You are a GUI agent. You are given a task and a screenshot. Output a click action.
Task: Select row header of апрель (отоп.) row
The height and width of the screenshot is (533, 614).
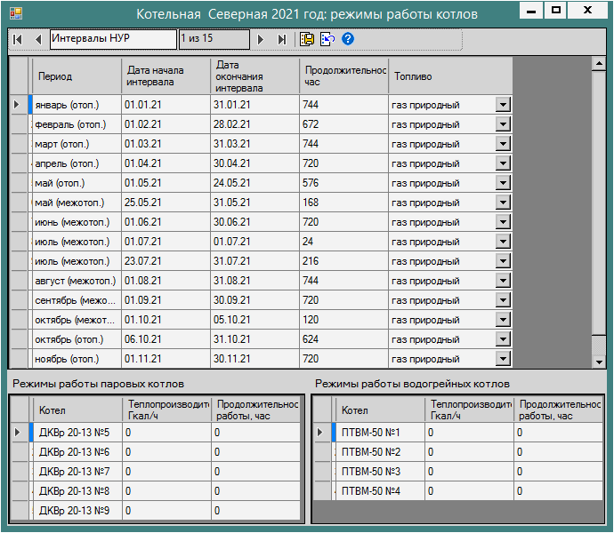coord(19,163)
